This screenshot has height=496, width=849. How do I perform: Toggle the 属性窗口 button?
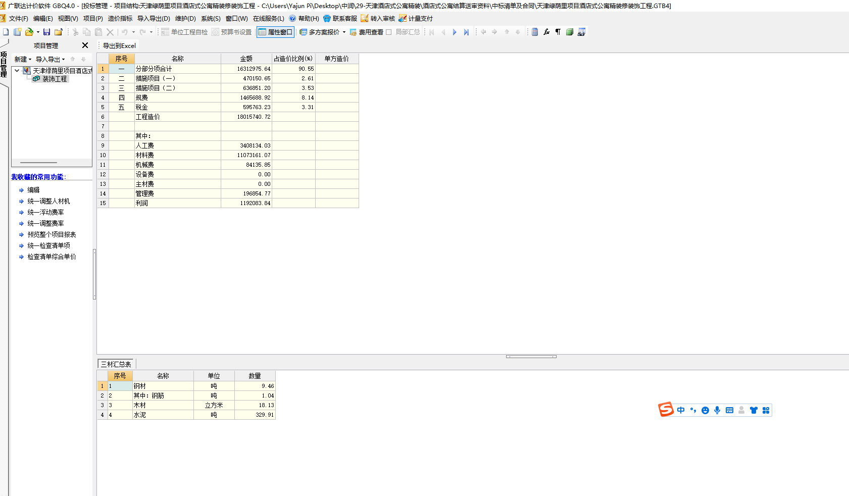click(x=275, y=32)
